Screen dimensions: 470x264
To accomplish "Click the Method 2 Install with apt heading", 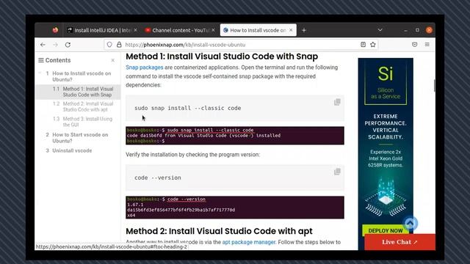I will pos(219,231).
